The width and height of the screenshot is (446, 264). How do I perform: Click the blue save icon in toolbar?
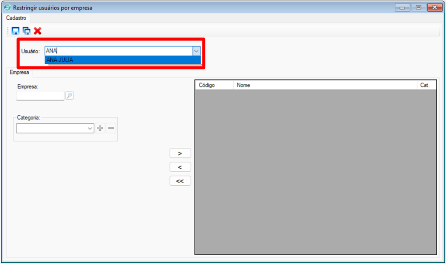pos(15,31)
